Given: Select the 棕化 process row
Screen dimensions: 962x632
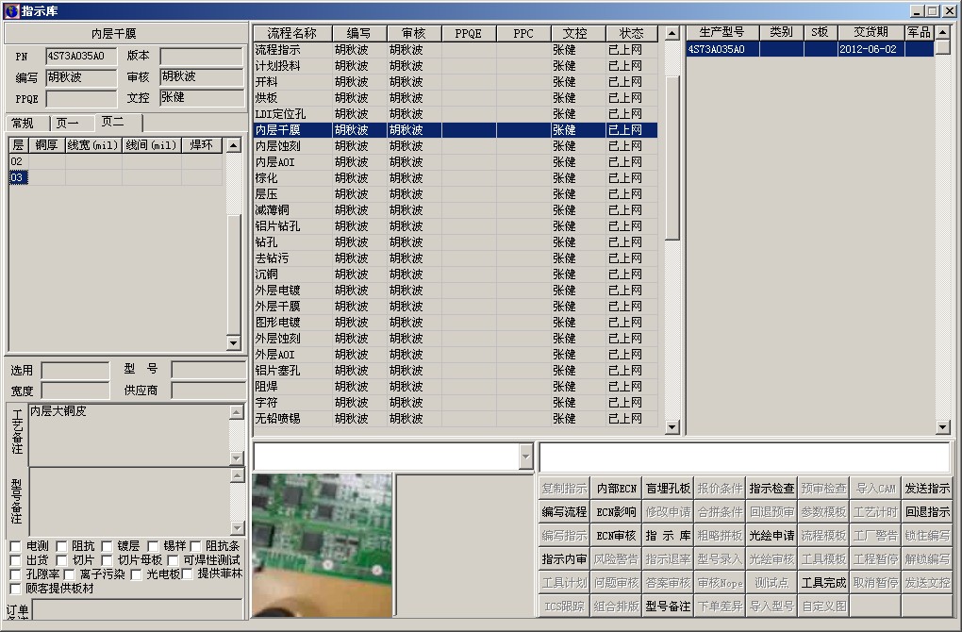Looking at the screenshot, I should pos(456,178).
